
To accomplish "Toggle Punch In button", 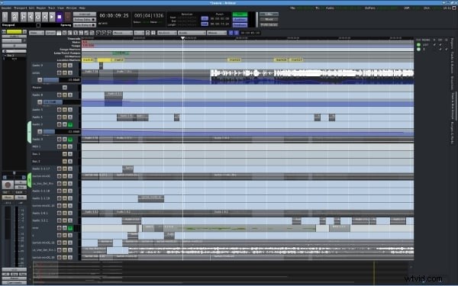I will click(205, 18).
